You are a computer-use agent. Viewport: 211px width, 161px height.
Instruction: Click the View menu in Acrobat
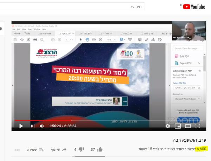(24, 29)
